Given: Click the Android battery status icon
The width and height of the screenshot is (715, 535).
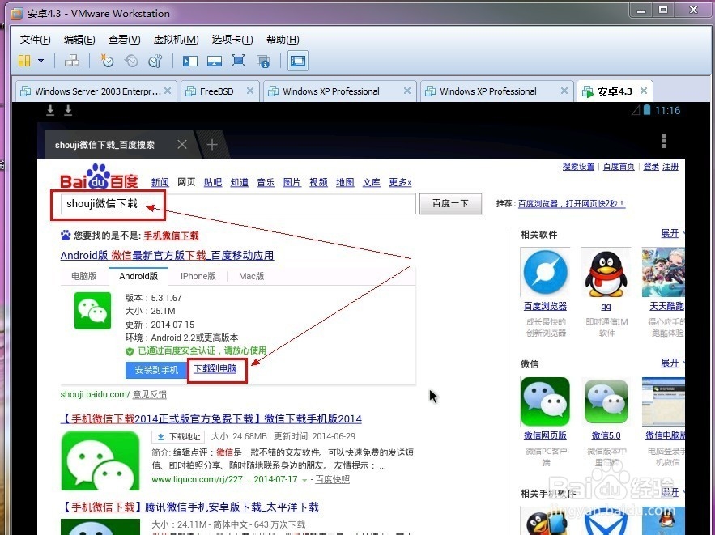Looking at the screenshot, I should tap(647, 110).
